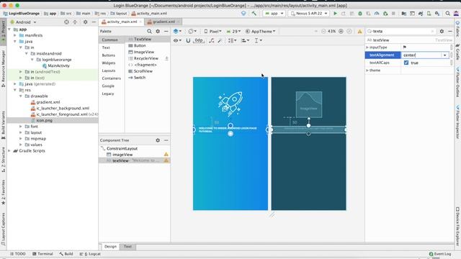461x259 pixels.
Task: Click the Search Everywhere magnifier in toolbar
Action: pos(447,14)
